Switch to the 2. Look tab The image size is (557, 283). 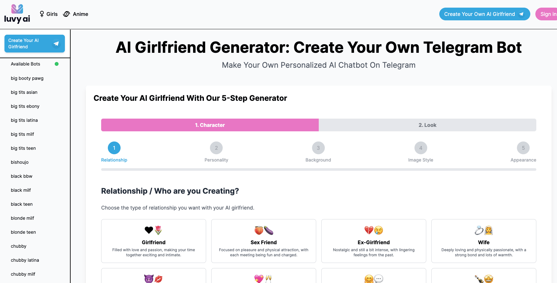[428, 125]
